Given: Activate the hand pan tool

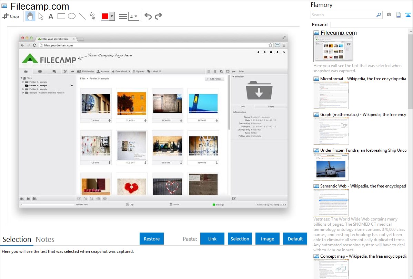Looking at the screenshot, I should click(30, 16).
